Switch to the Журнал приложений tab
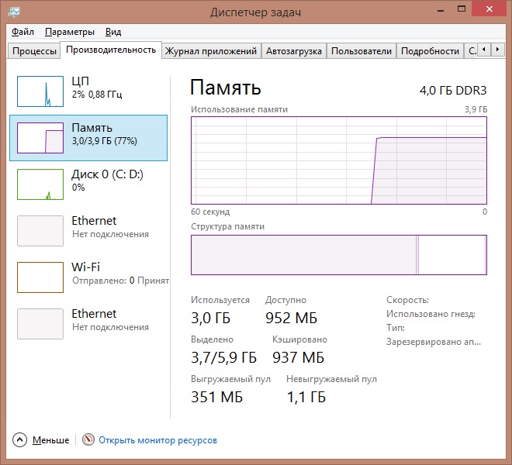Screen dimensions: 512x465 211,51
